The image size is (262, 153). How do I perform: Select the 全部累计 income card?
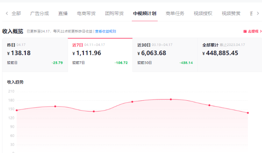[x=230, y=55]
